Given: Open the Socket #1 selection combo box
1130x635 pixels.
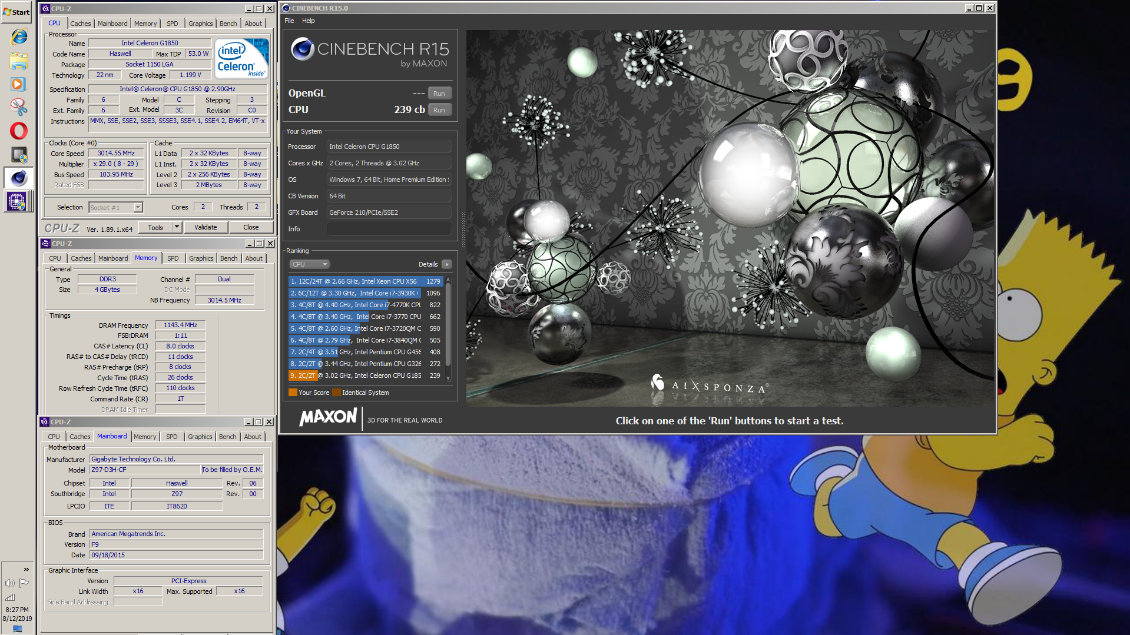Looking at the screenshot, I should click(115, 208).
